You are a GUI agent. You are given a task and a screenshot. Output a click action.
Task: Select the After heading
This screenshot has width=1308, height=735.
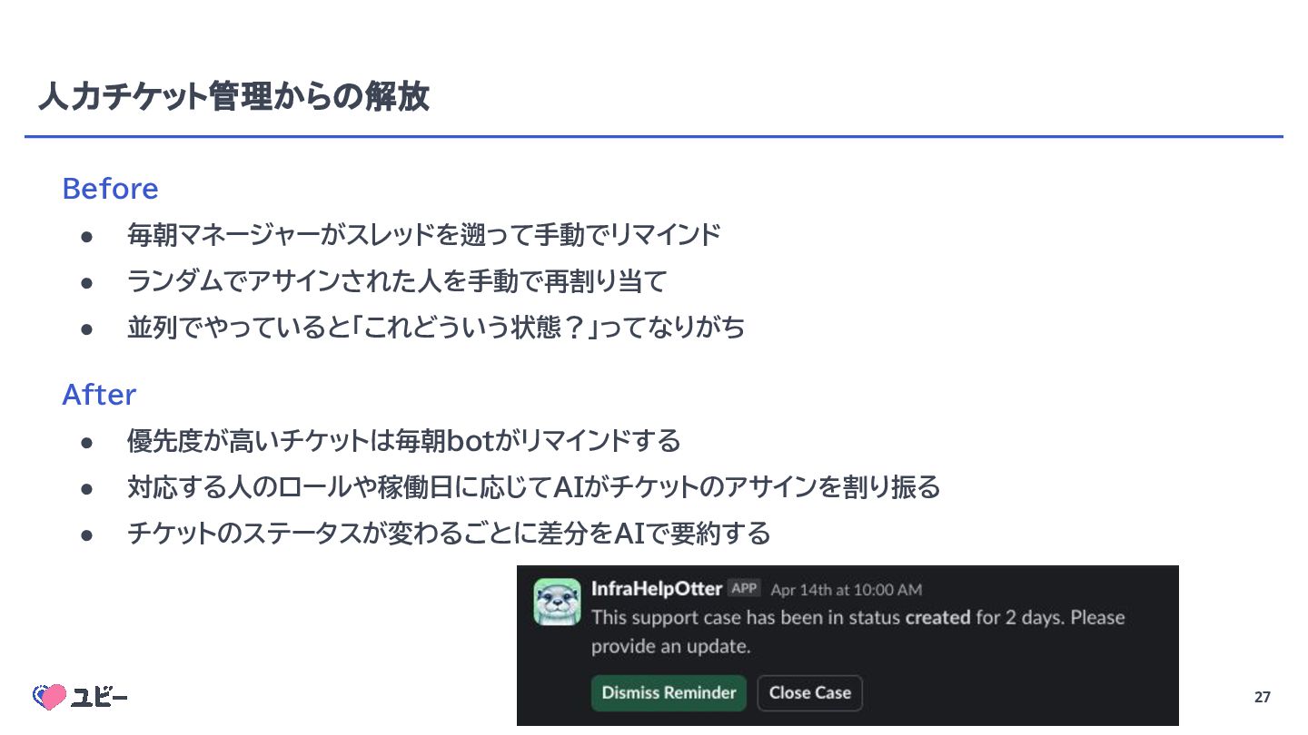point(99,395)
